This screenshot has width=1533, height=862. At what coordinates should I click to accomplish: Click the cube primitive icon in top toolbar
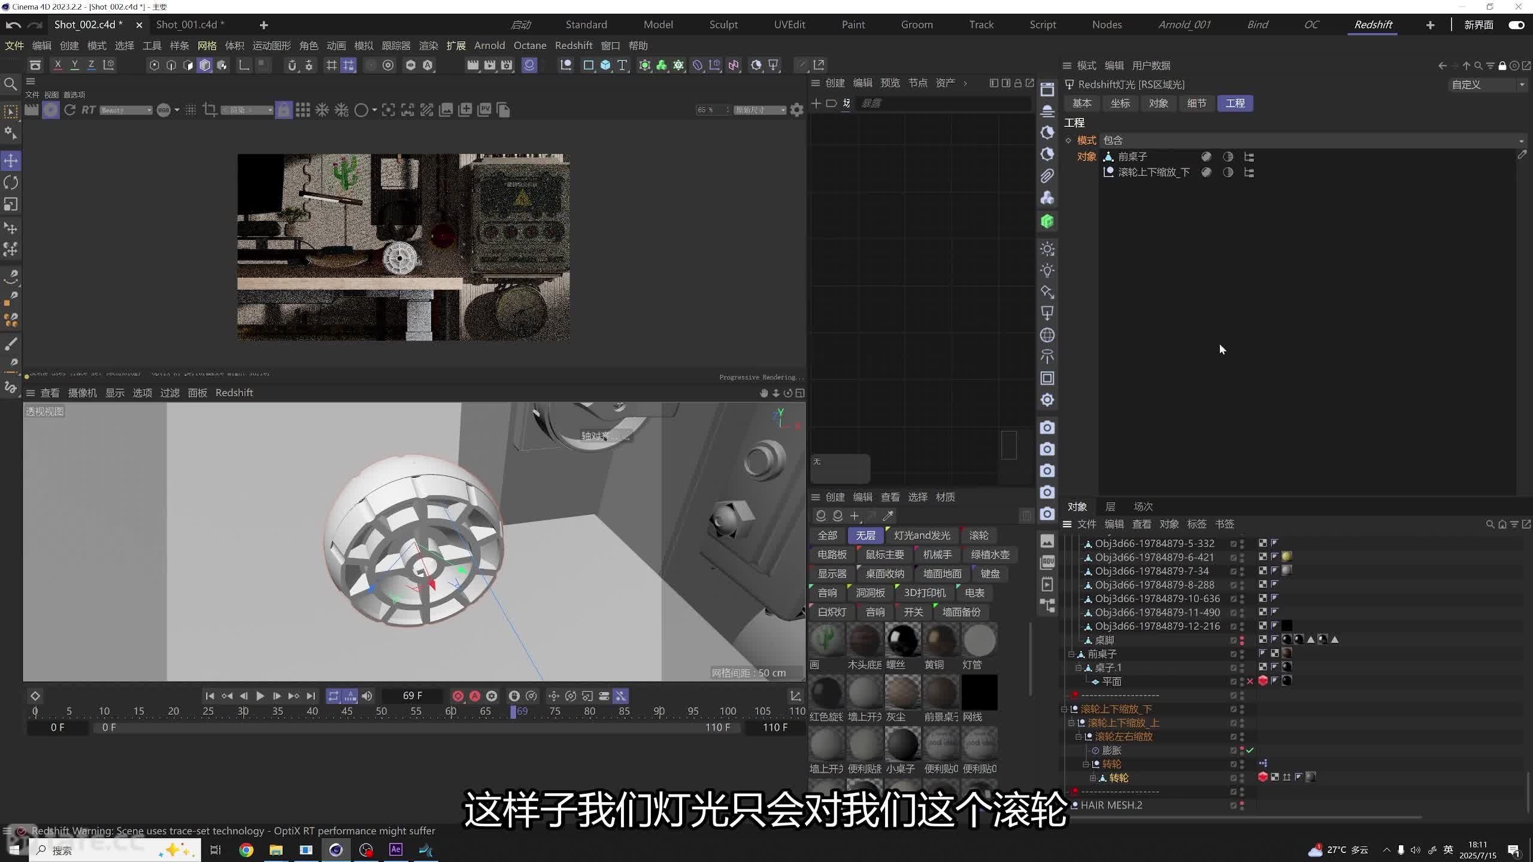pos(605,65)
